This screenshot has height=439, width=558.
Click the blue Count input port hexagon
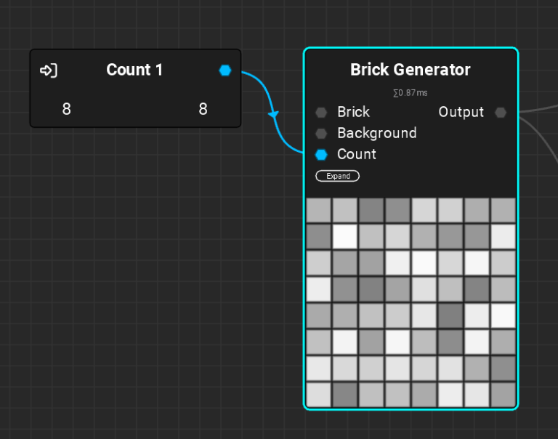point(321,155)
